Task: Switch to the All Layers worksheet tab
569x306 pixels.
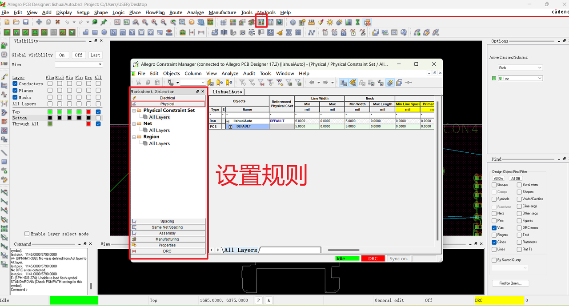Action: click(x=240, y=250)
